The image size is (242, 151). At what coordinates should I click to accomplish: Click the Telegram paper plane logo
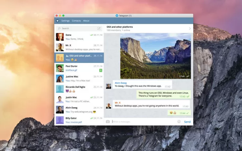coord(57,21)
